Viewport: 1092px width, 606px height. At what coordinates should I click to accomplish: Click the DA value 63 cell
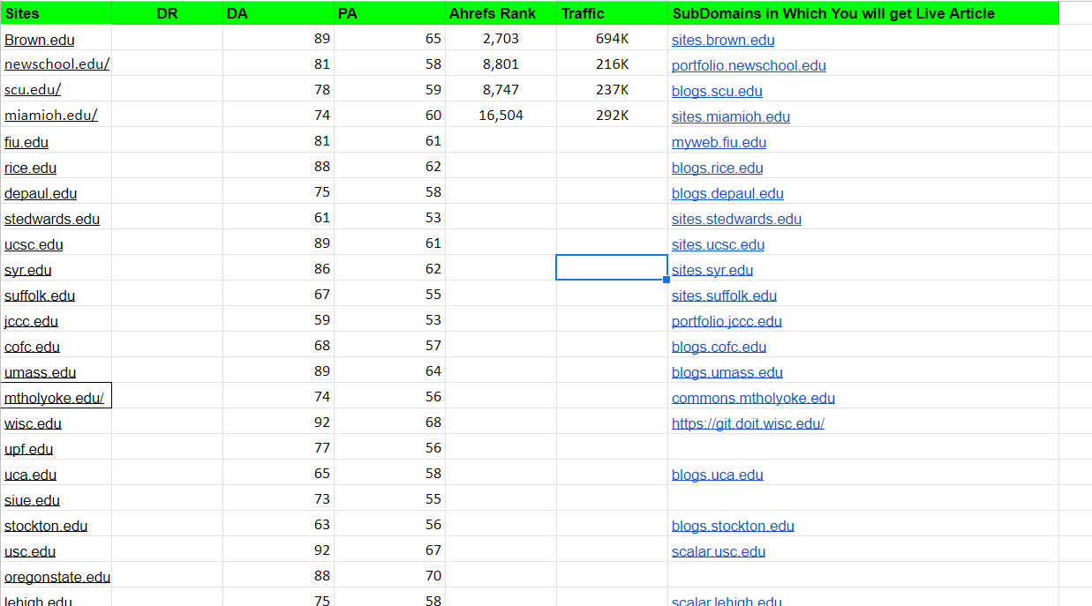tap(279, 525)
